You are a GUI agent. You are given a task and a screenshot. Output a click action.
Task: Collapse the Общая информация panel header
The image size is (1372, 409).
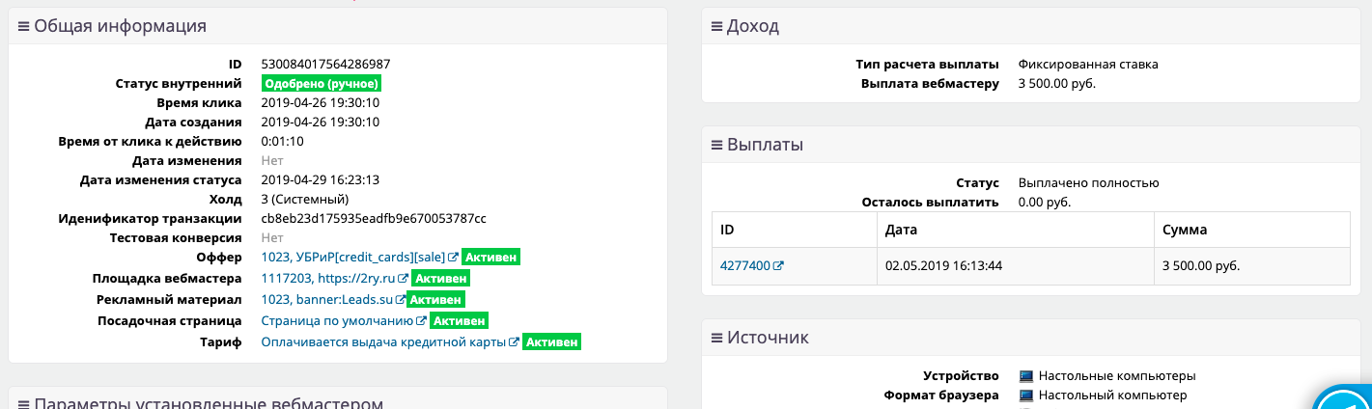click(112, 26)
